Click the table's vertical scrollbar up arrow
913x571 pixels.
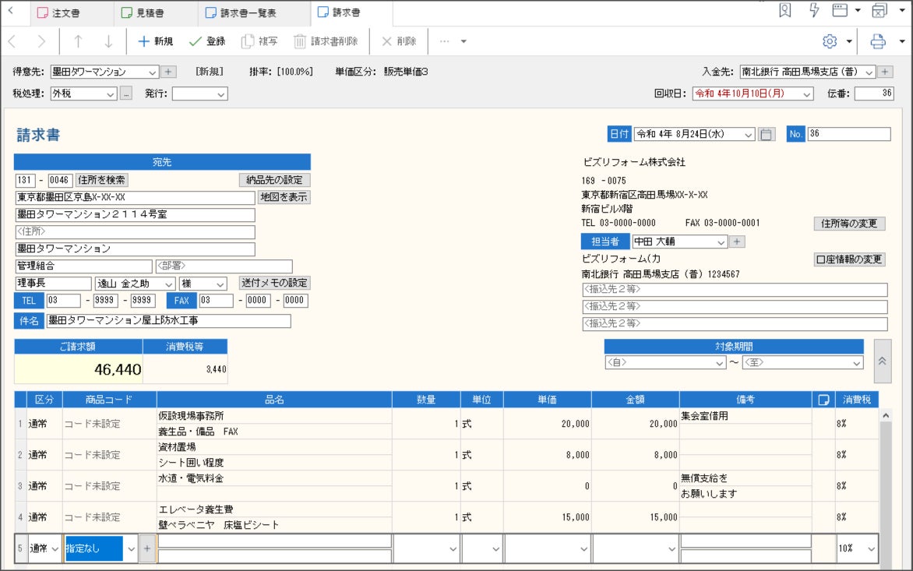(x=885, y=417)
